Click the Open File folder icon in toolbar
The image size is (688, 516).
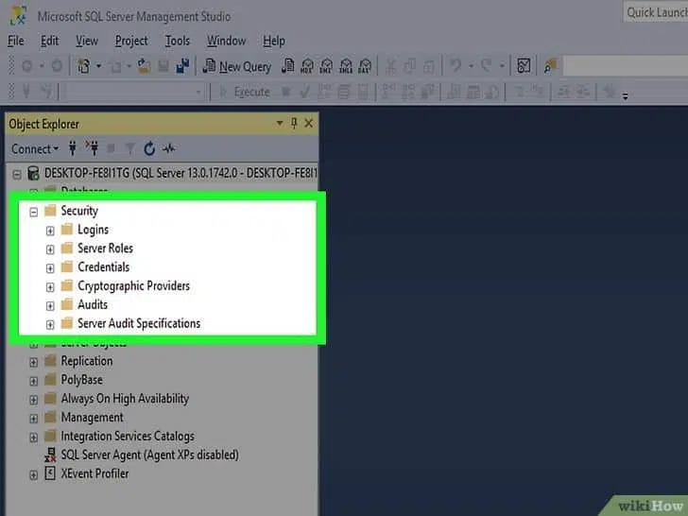tap(144, 66)
